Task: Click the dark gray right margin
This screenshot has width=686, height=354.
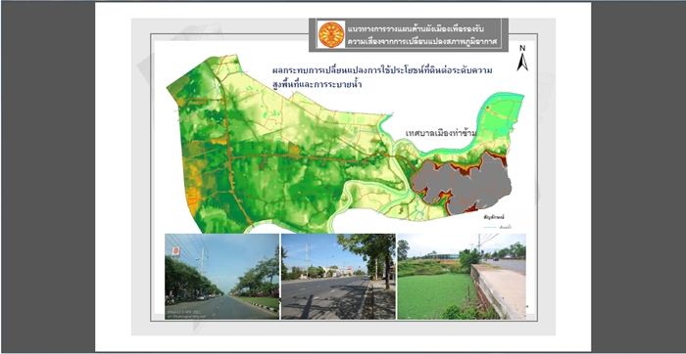Action: tap(638, 177)
